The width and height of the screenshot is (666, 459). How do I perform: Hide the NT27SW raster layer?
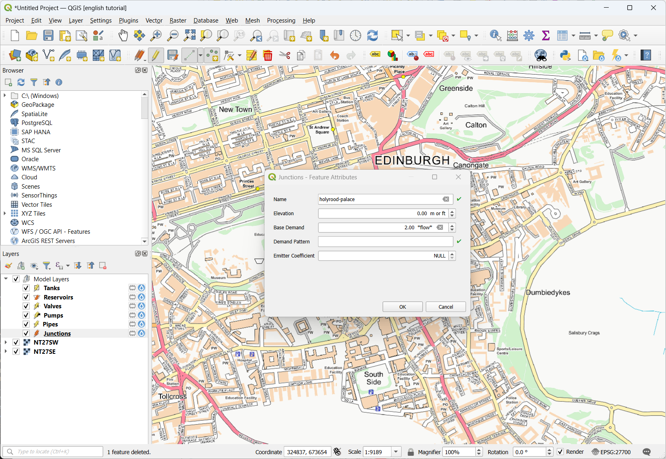coord(16,342)
